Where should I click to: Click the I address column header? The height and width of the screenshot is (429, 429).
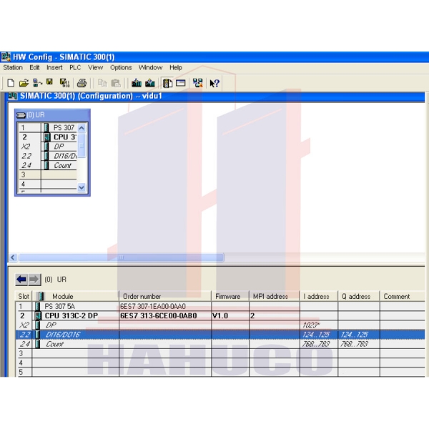(319, 296)
